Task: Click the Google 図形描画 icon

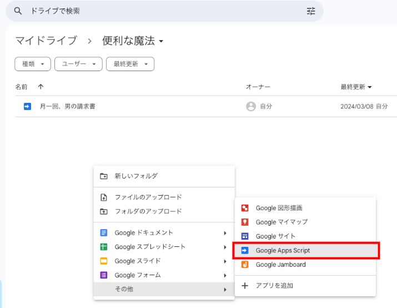Action: coord(245,208)
